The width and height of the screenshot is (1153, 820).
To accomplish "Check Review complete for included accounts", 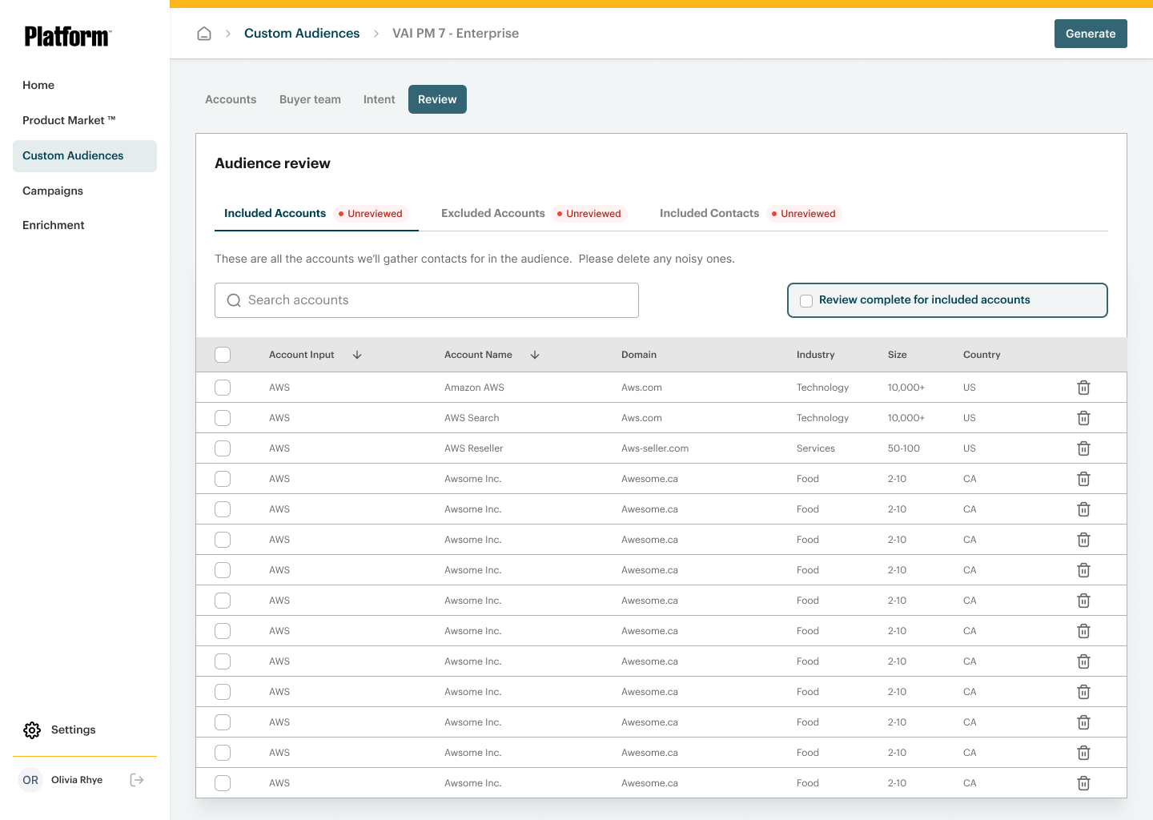I will click(806, 300).
